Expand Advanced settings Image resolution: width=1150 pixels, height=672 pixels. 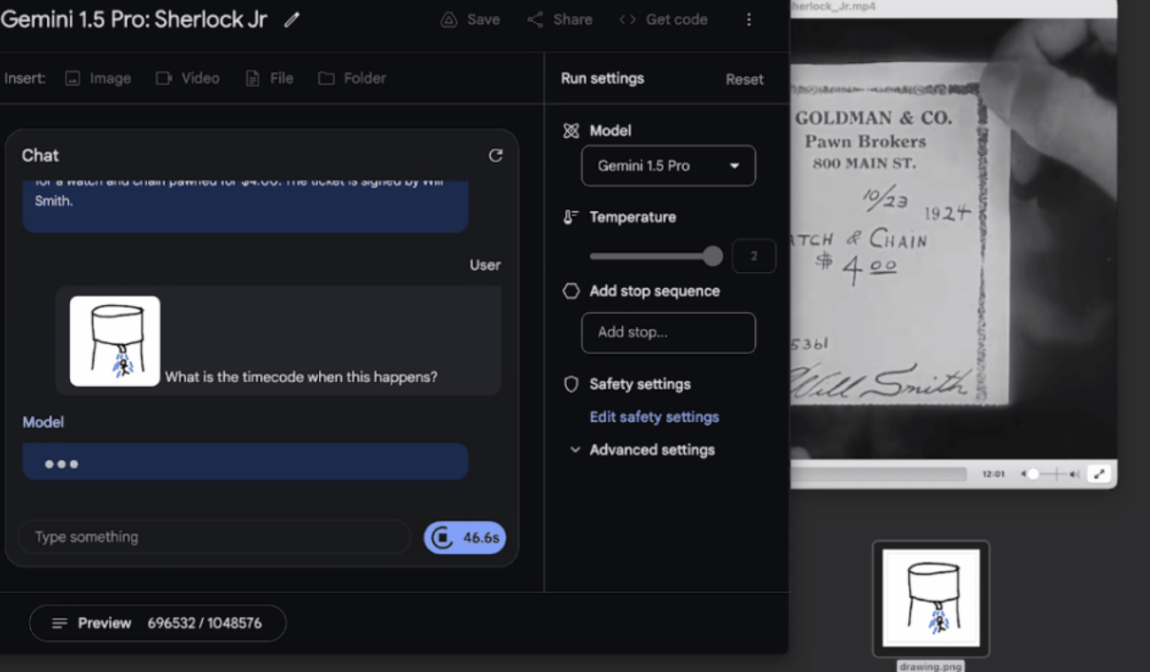[641, 449]
